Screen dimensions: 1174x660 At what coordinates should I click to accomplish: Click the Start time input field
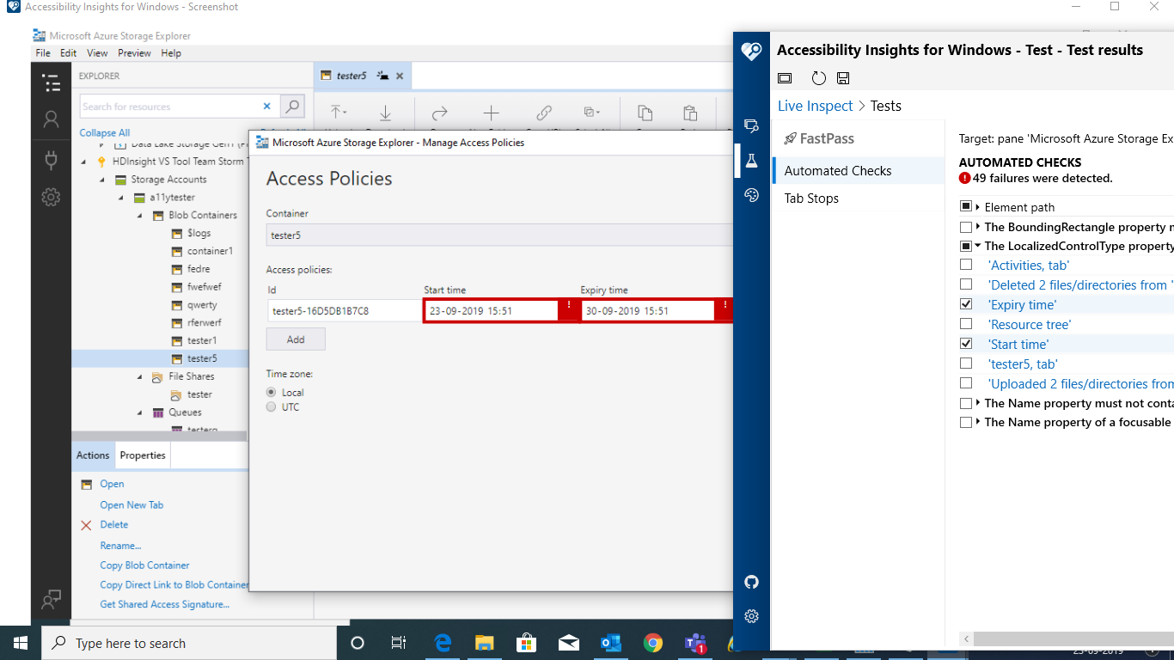(x=490, y=309)
